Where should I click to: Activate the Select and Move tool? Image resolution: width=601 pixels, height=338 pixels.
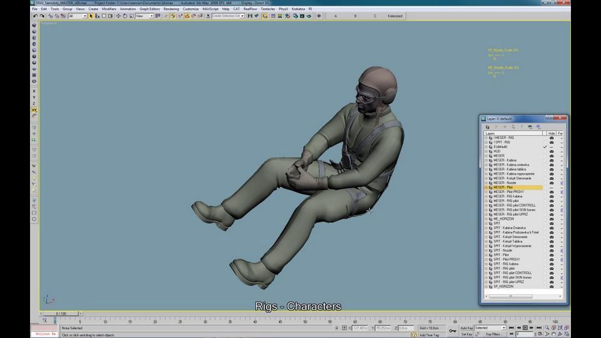118,16
